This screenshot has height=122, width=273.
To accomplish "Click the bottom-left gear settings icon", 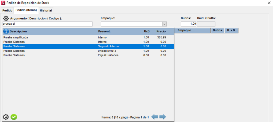I will click(6, 117).
